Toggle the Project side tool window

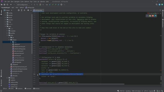(x=1, y=13)
